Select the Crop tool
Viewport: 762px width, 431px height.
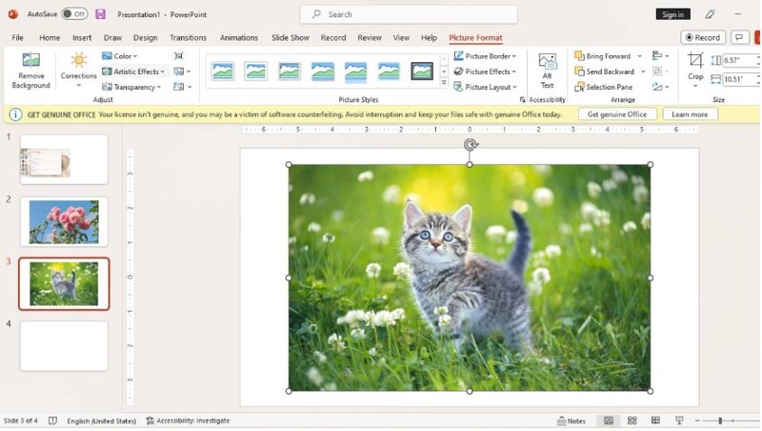click(695, 68)
